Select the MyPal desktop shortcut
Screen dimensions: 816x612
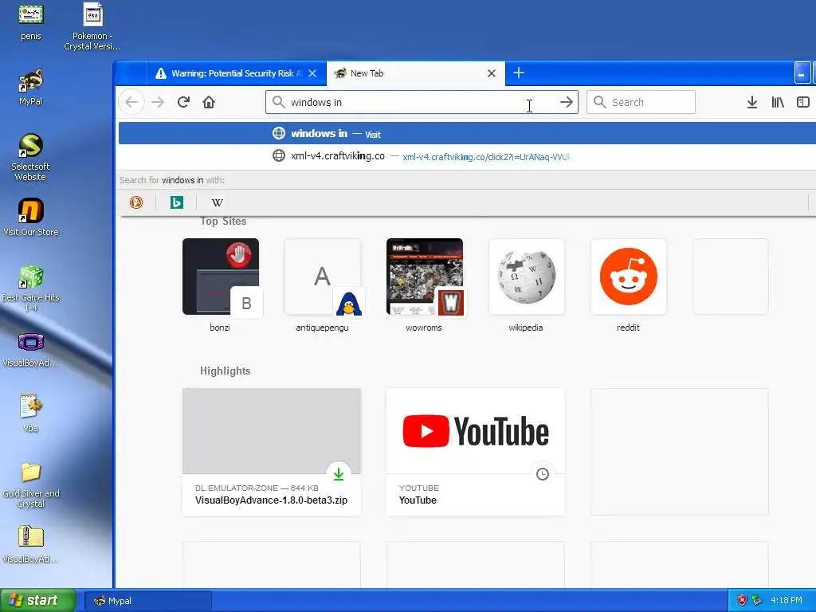click(31, 87)
